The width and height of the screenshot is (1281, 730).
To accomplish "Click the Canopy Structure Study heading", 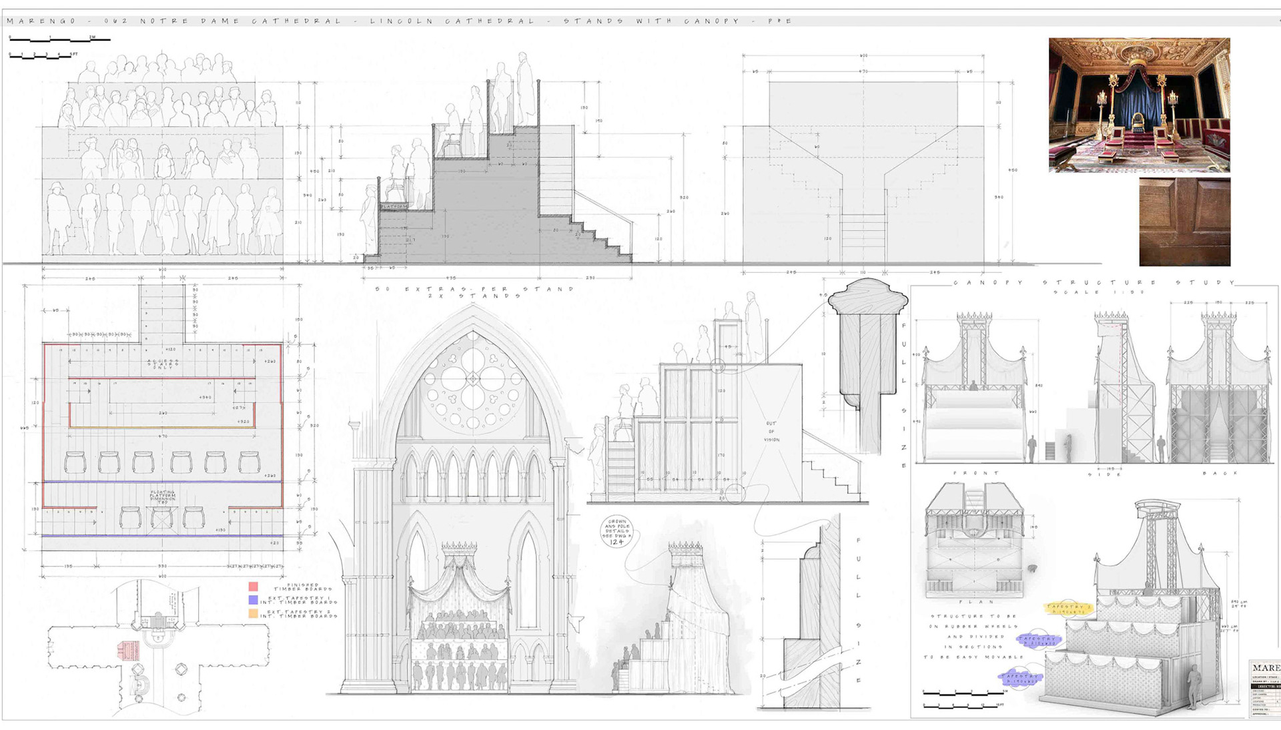I will [x=1094, y=283].
